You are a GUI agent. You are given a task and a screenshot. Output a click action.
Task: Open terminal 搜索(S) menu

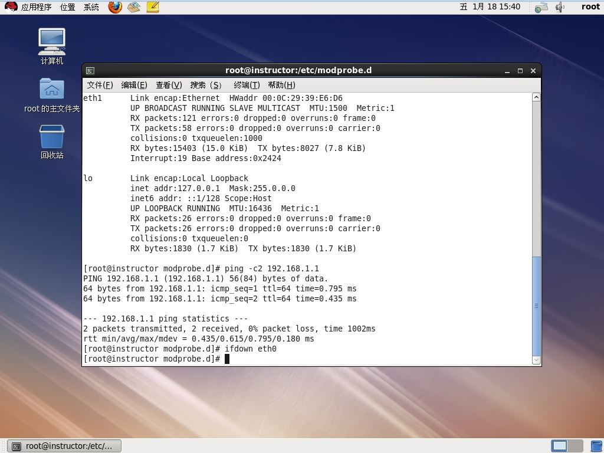click(x=206, y=85)
